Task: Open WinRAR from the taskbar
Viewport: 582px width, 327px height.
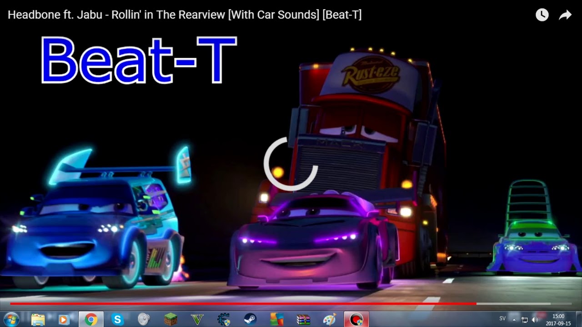Action: tap(303, 320)
